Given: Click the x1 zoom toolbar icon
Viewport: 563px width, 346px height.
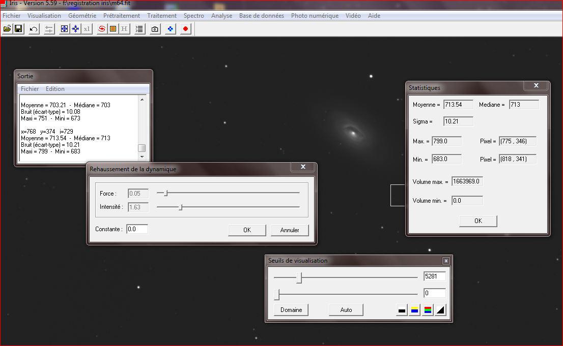Looking at the screenshot, I should pos(87,29).
